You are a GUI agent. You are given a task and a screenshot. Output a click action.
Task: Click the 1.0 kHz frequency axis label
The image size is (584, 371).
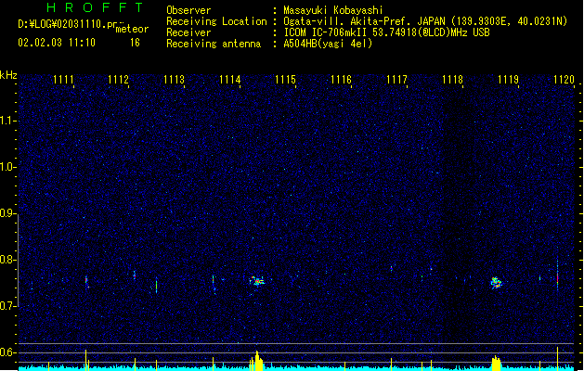click(x=7, y=167)
